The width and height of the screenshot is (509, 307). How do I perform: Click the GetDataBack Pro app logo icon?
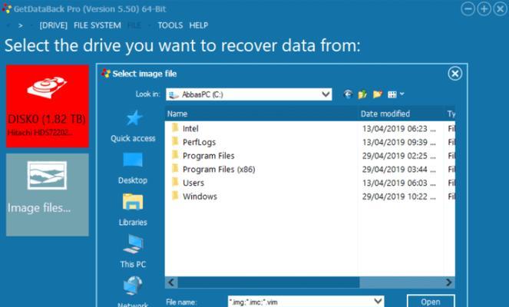pyautogui.click(x=7, y=8)
